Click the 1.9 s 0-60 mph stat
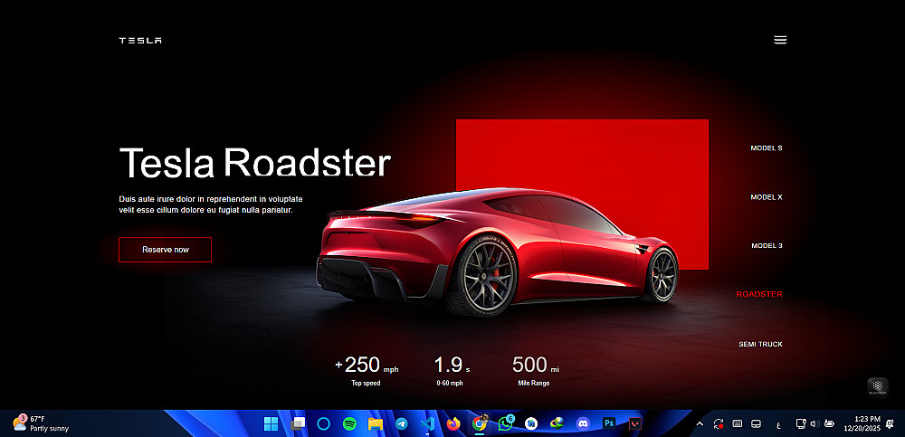The width and height of the screenshot is (905, 437). tap(451, 371)
